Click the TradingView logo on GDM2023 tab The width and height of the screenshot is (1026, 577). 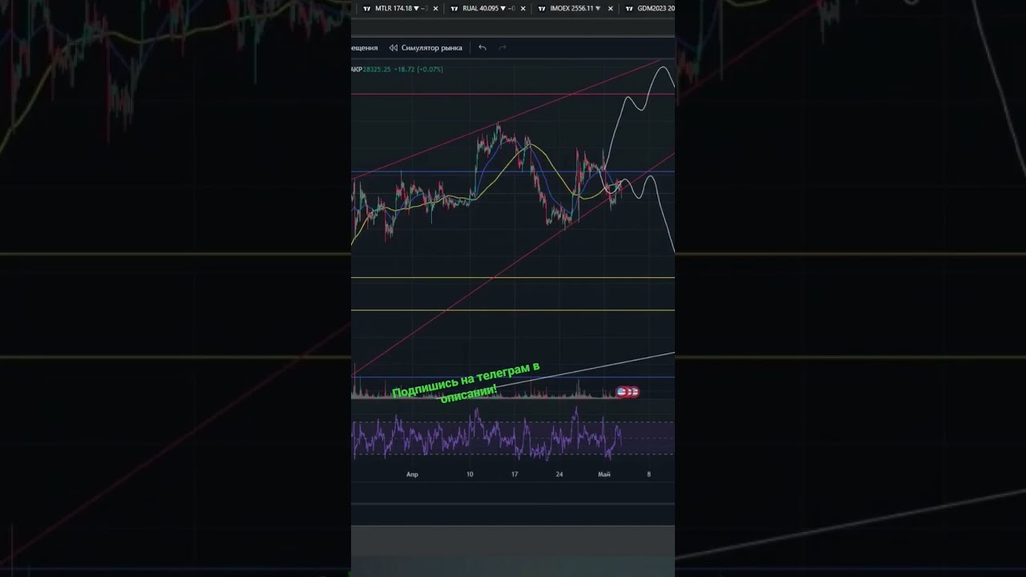(629, 9)
